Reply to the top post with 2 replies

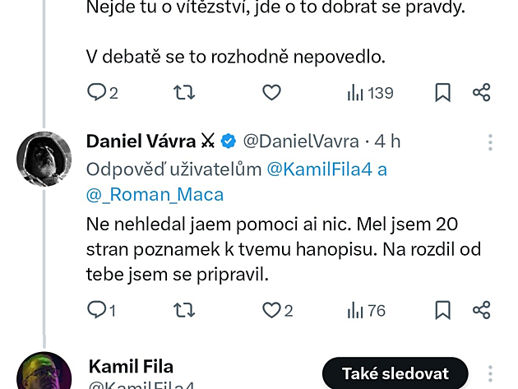coord(97,93)
